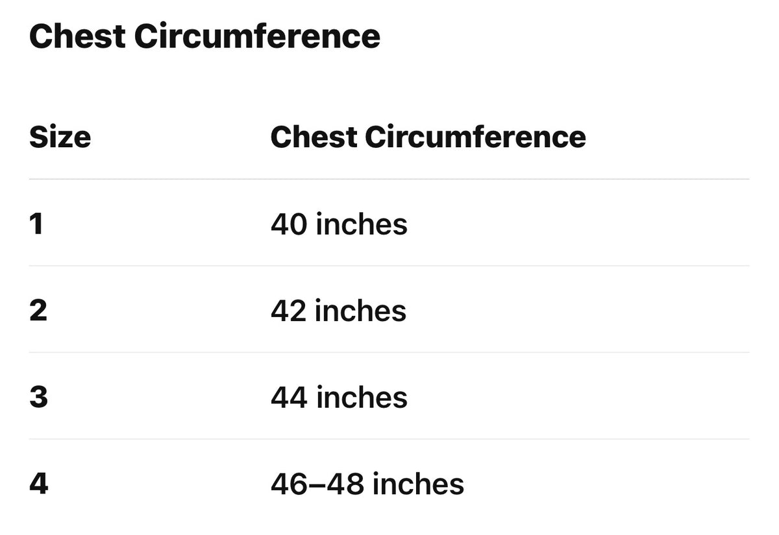Click the number "46" in size 4 row

pos(289,484)
